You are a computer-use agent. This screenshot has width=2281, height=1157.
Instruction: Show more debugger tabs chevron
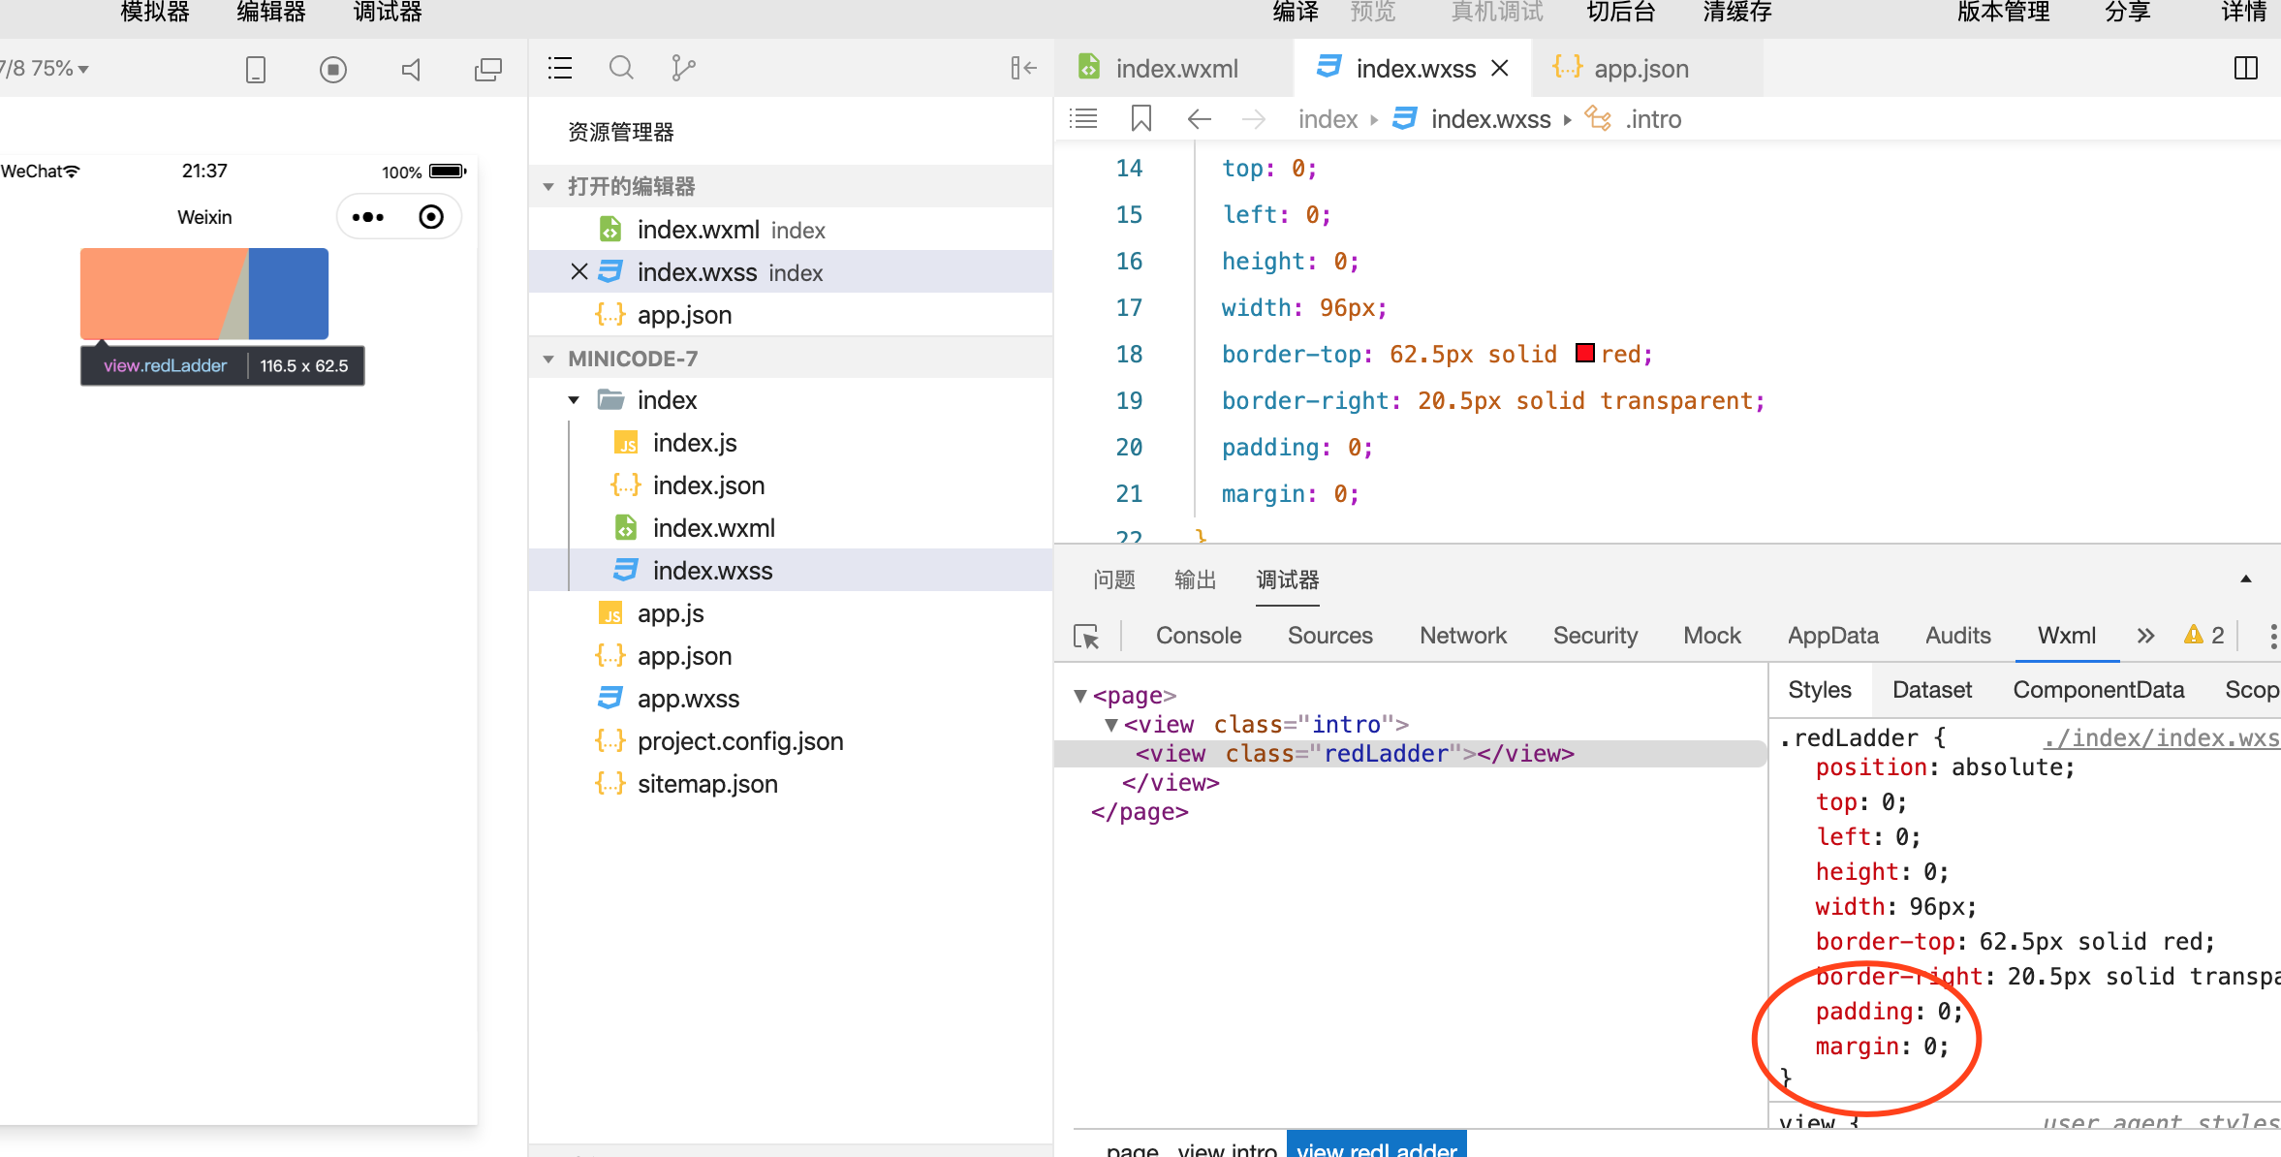point(2145,636)
